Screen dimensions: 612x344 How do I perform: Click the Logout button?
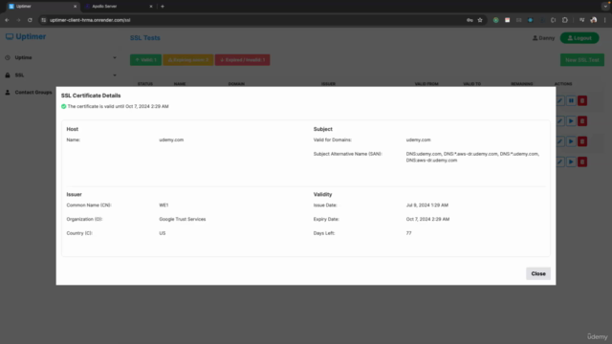click(x=579, y=38)
